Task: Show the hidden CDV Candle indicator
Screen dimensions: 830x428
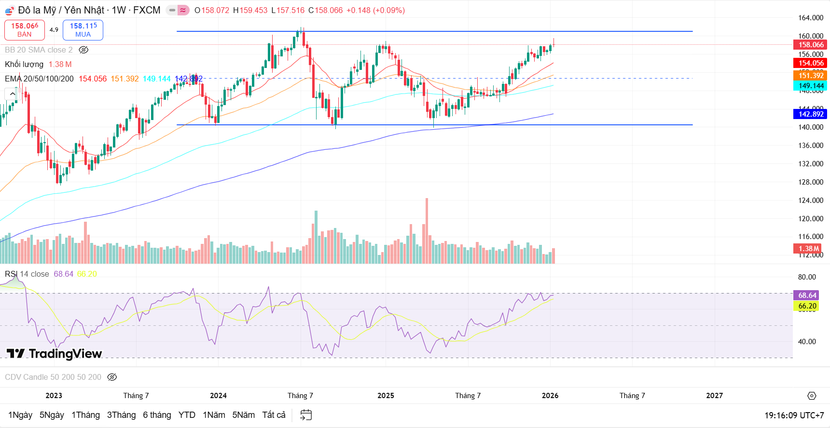Action: point(112,377)
